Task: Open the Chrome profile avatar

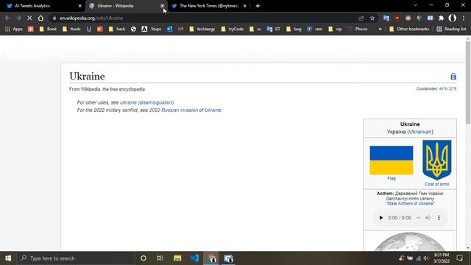Action: click(453, 18)
